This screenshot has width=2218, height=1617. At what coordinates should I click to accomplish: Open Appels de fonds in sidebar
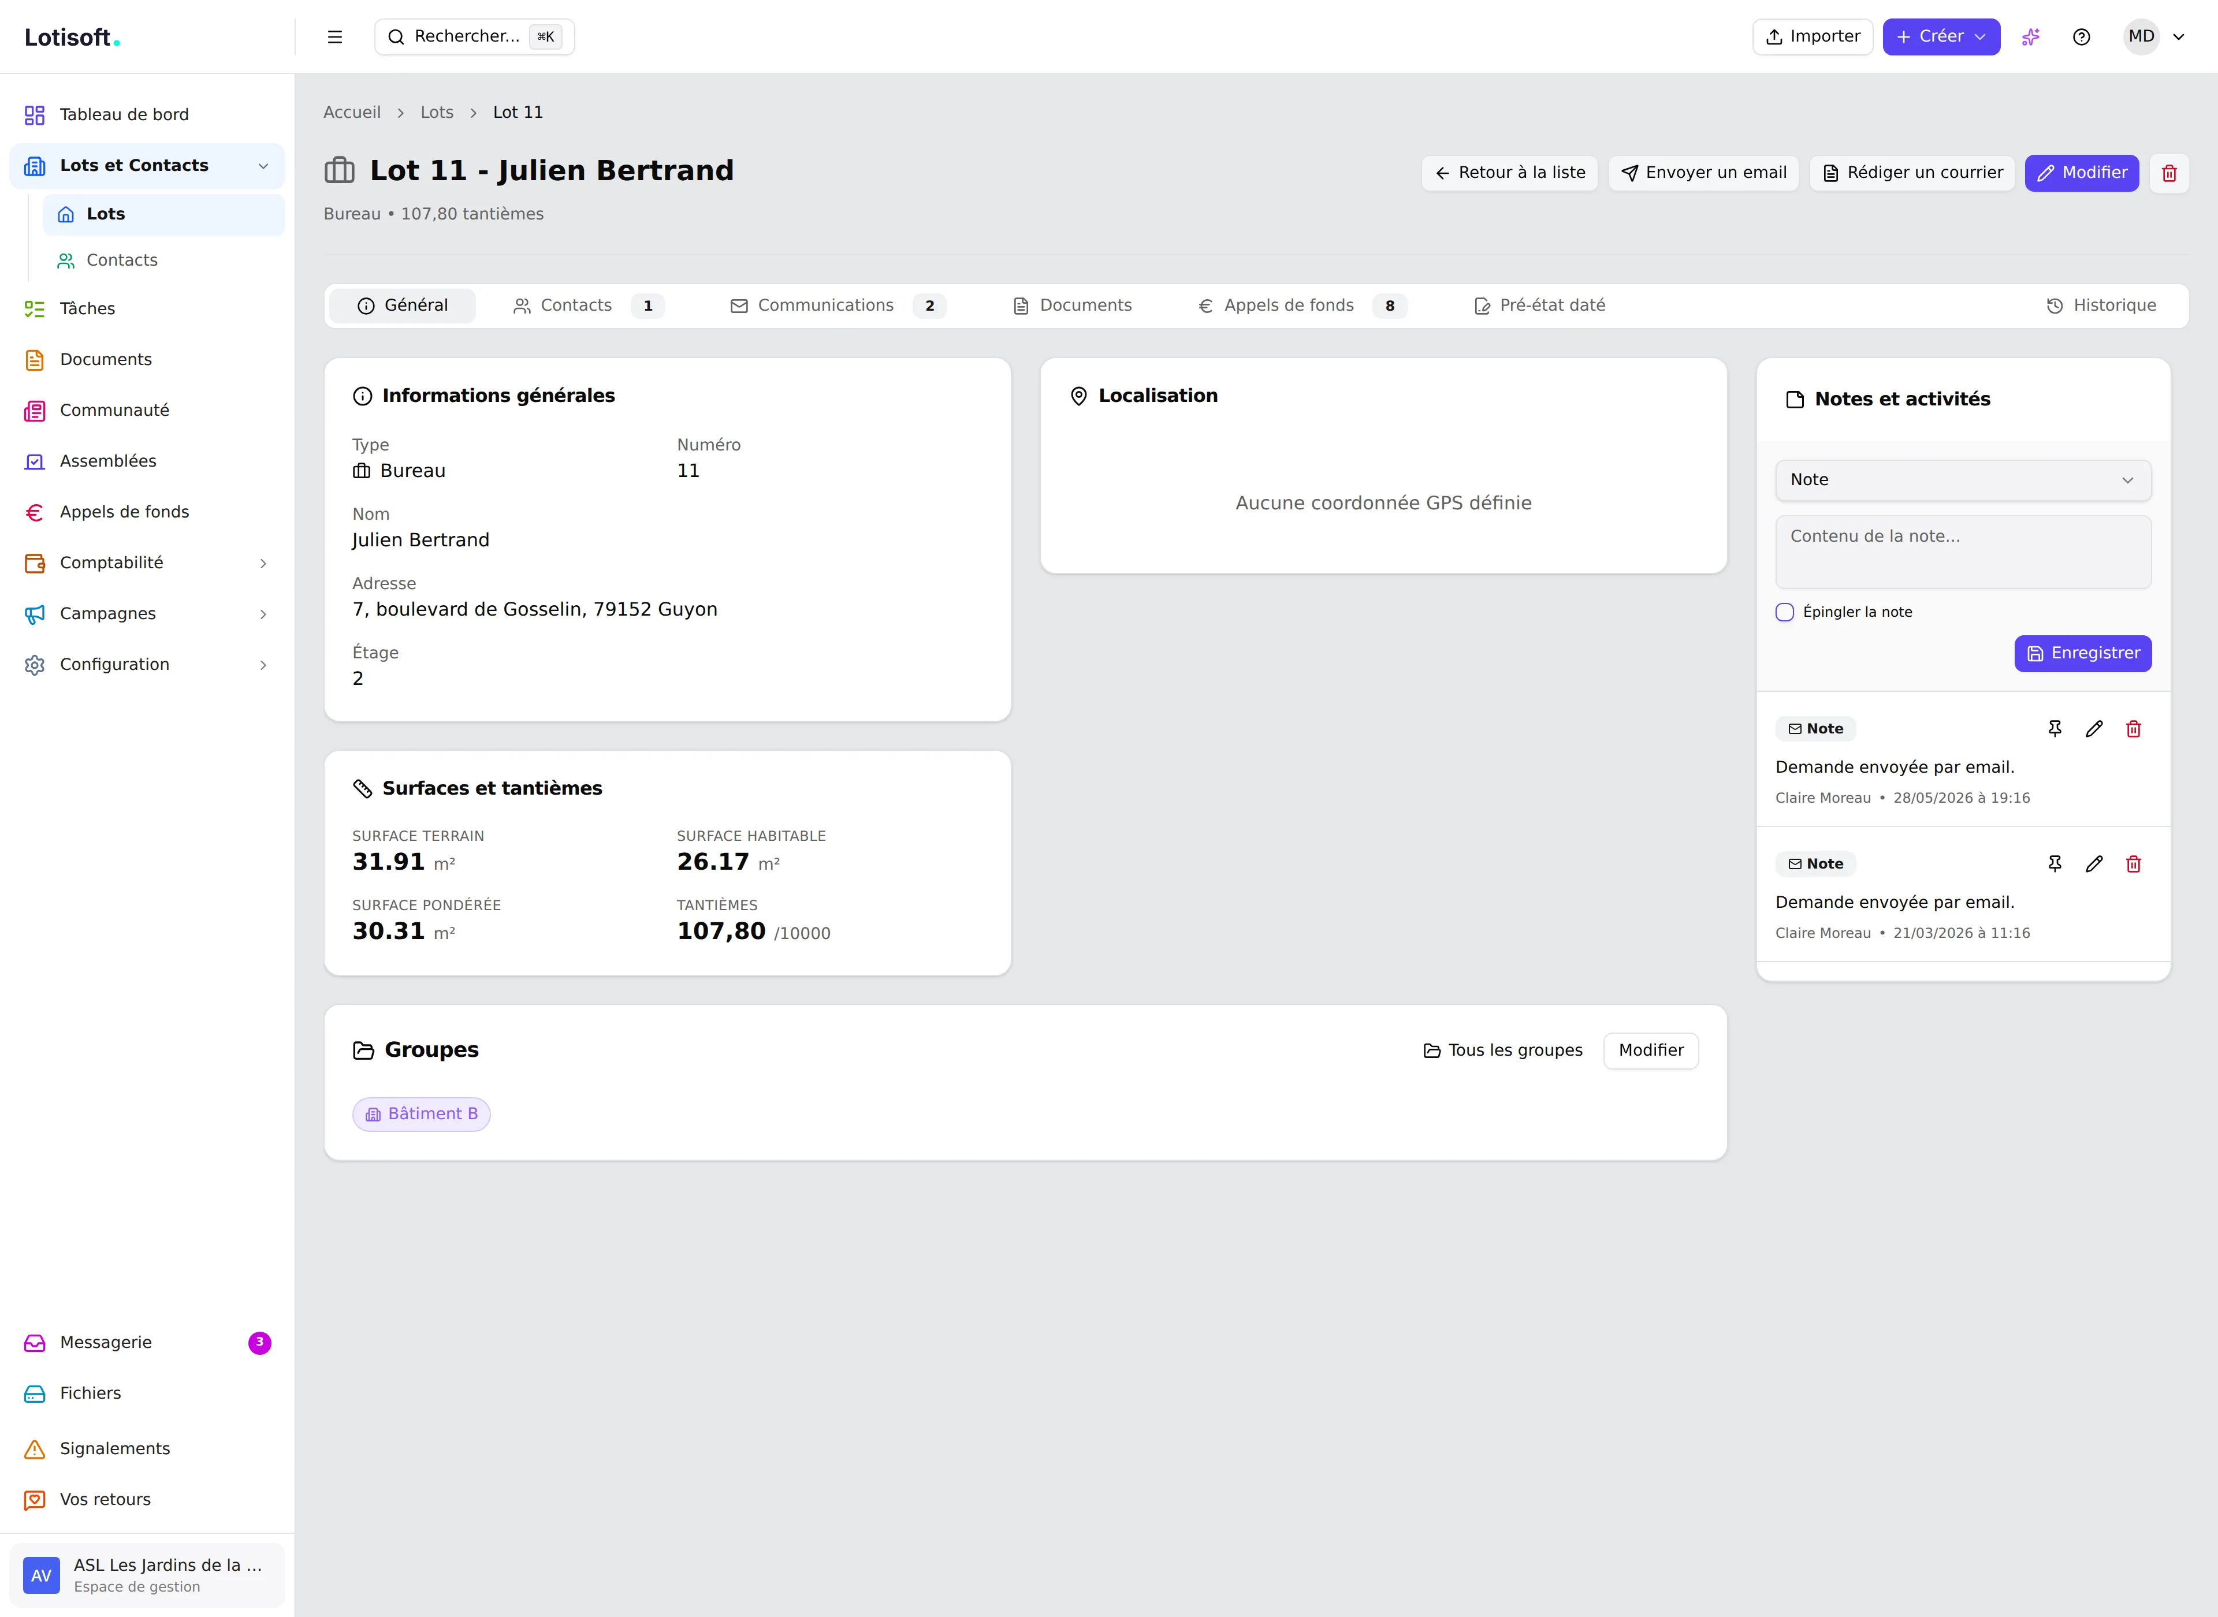point(147,512)
